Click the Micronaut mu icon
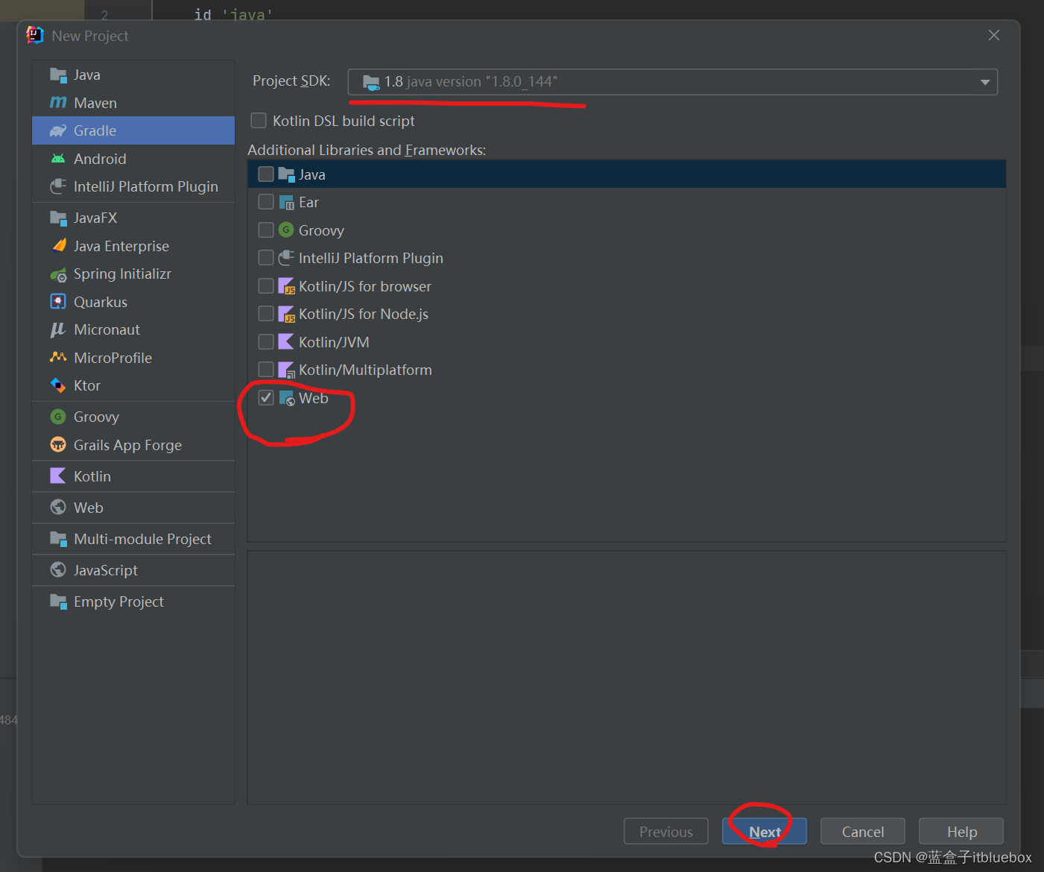 pos(58,329)
